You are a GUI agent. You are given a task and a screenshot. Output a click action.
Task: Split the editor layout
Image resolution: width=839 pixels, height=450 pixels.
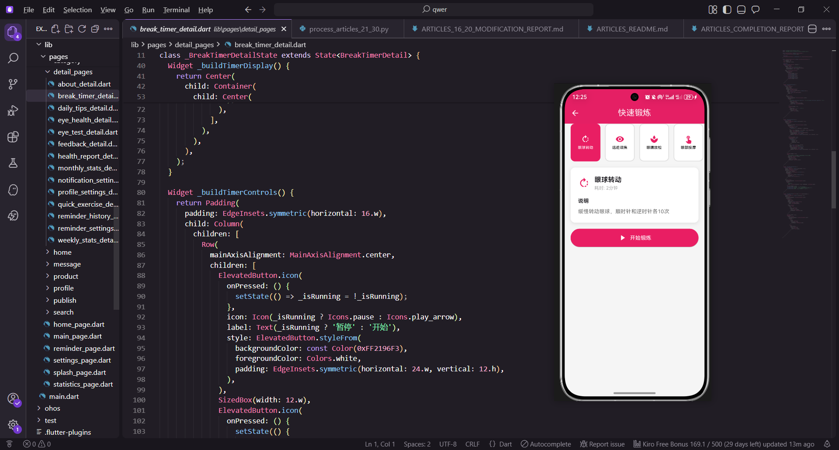coord(812,29)
